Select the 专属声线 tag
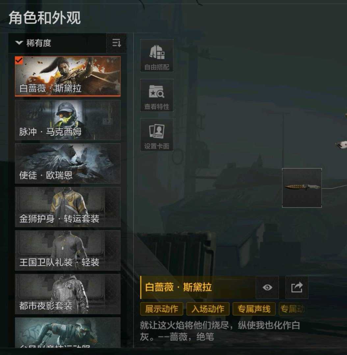Screen dimensions: 347x355 (x=254, y=309)
